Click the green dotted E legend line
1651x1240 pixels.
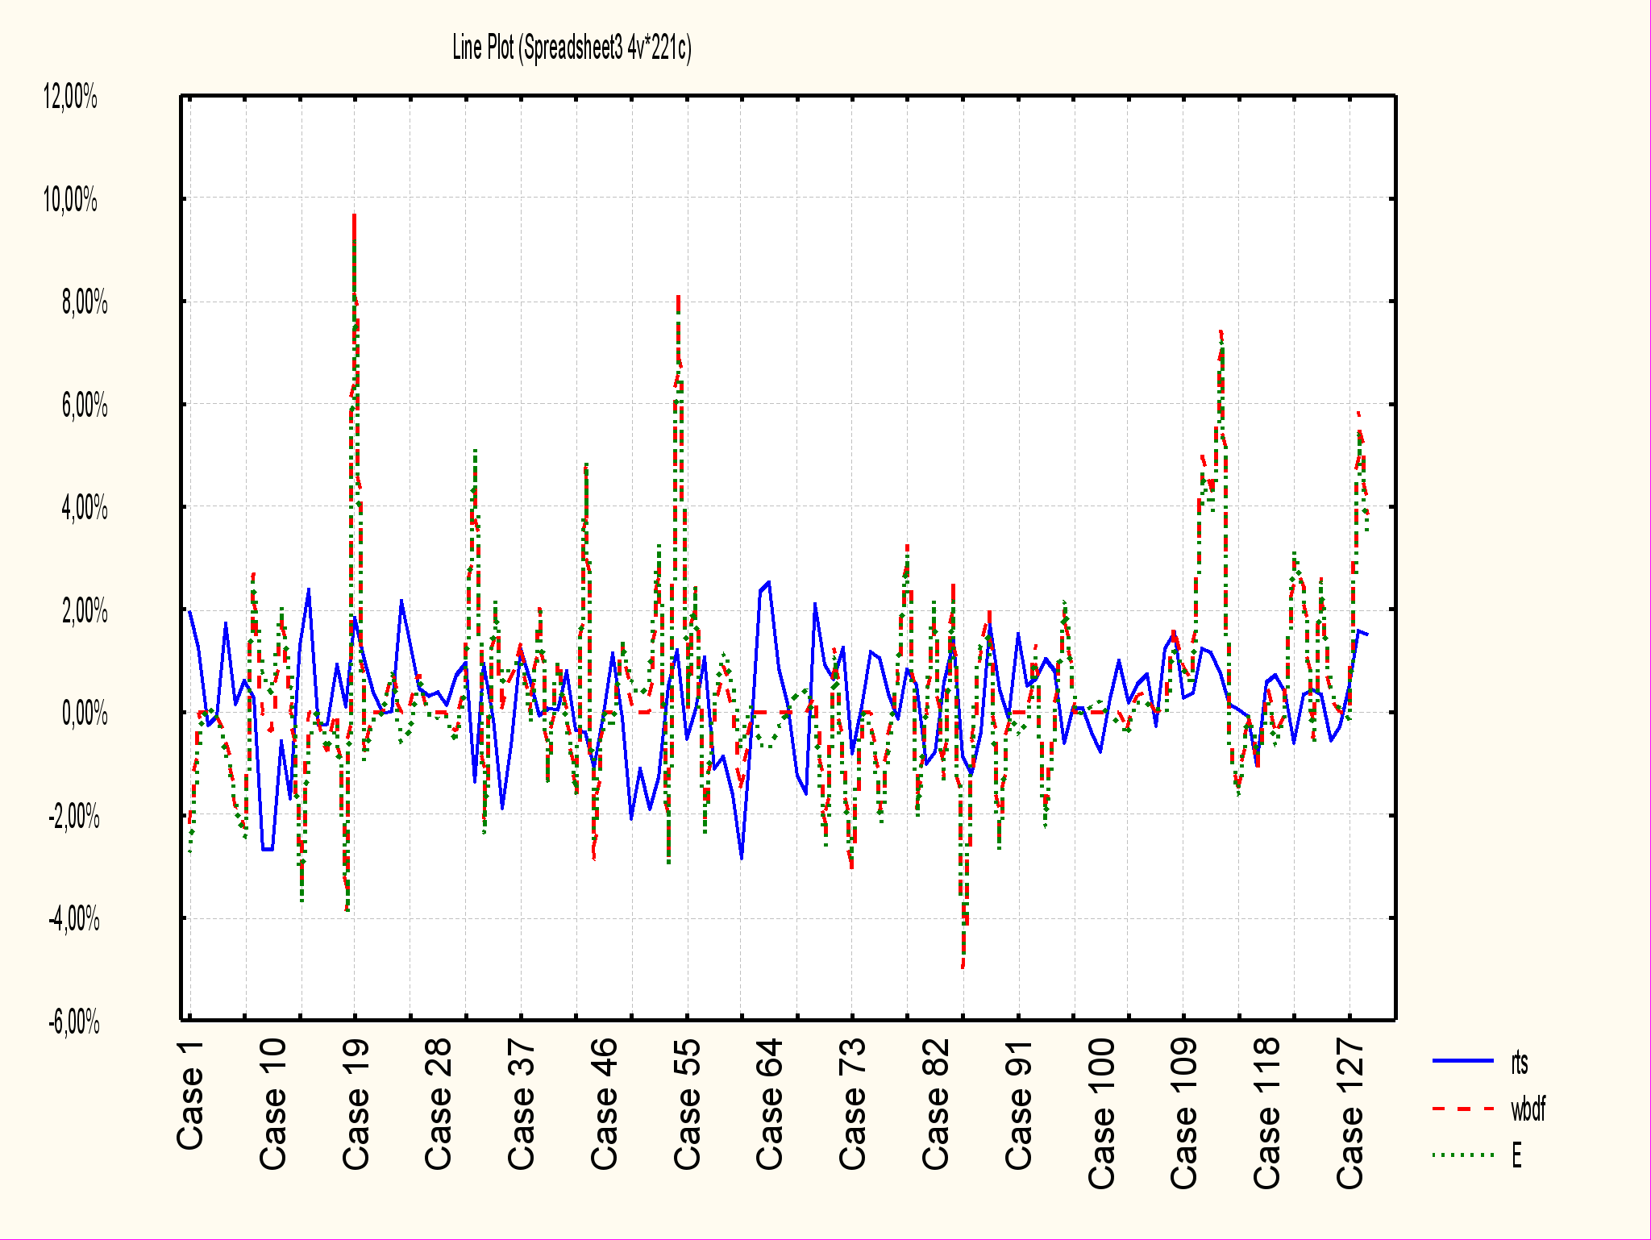pos(1463,1155)
